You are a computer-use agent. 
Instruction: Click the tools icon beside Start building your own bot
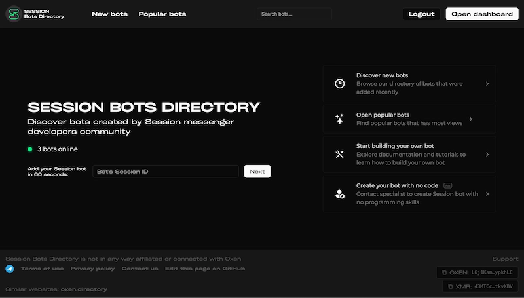[x=339, y=155]
